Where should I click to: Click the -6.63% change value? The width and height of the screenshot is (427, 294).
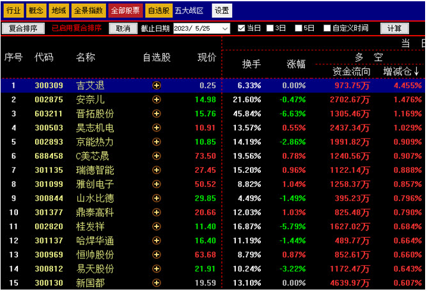point(293,114)
